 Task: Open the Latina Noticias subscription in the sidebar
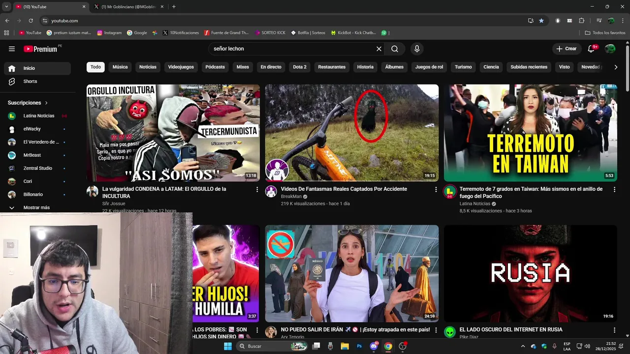click(37, 116)
